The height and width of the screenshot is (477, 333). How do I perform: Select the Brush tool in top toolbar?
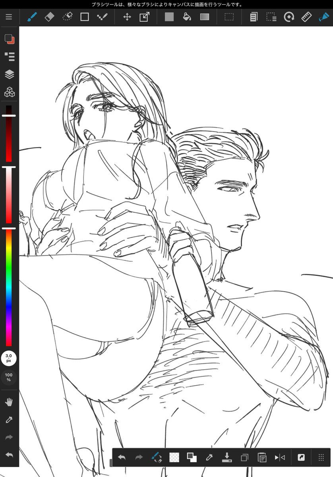tap(32, 17)
